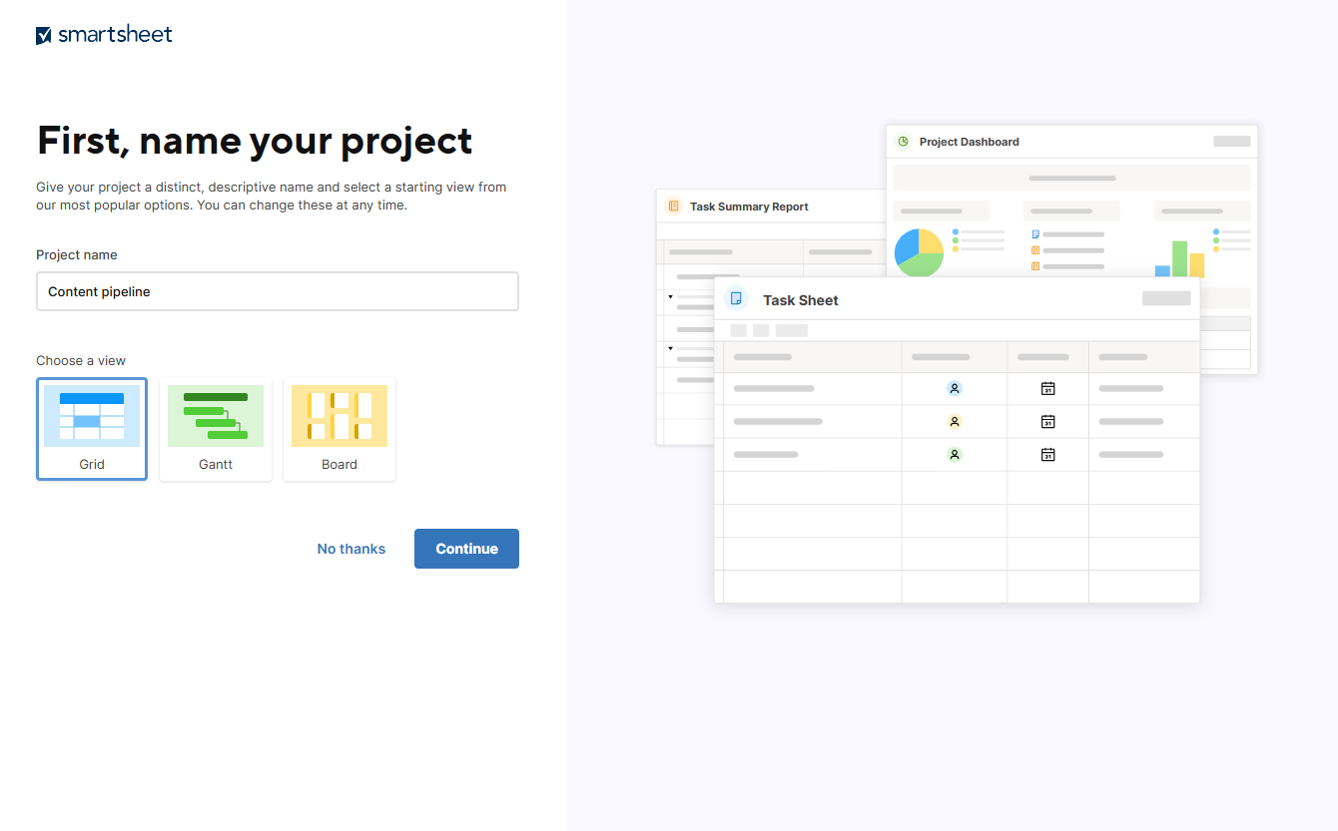Screen dimensions: 1338x831
Task: Click the bar chart in Project Dashboard
Action: [1180, 258]
